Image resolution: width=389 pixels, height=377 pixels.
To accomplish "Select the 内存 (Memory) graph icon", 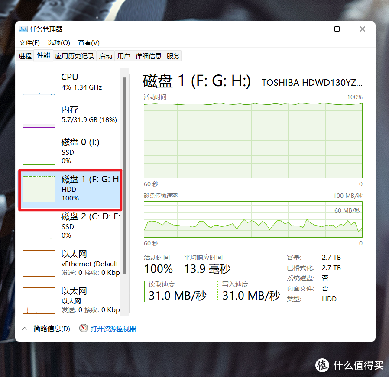I will click(x=39, y=117).
